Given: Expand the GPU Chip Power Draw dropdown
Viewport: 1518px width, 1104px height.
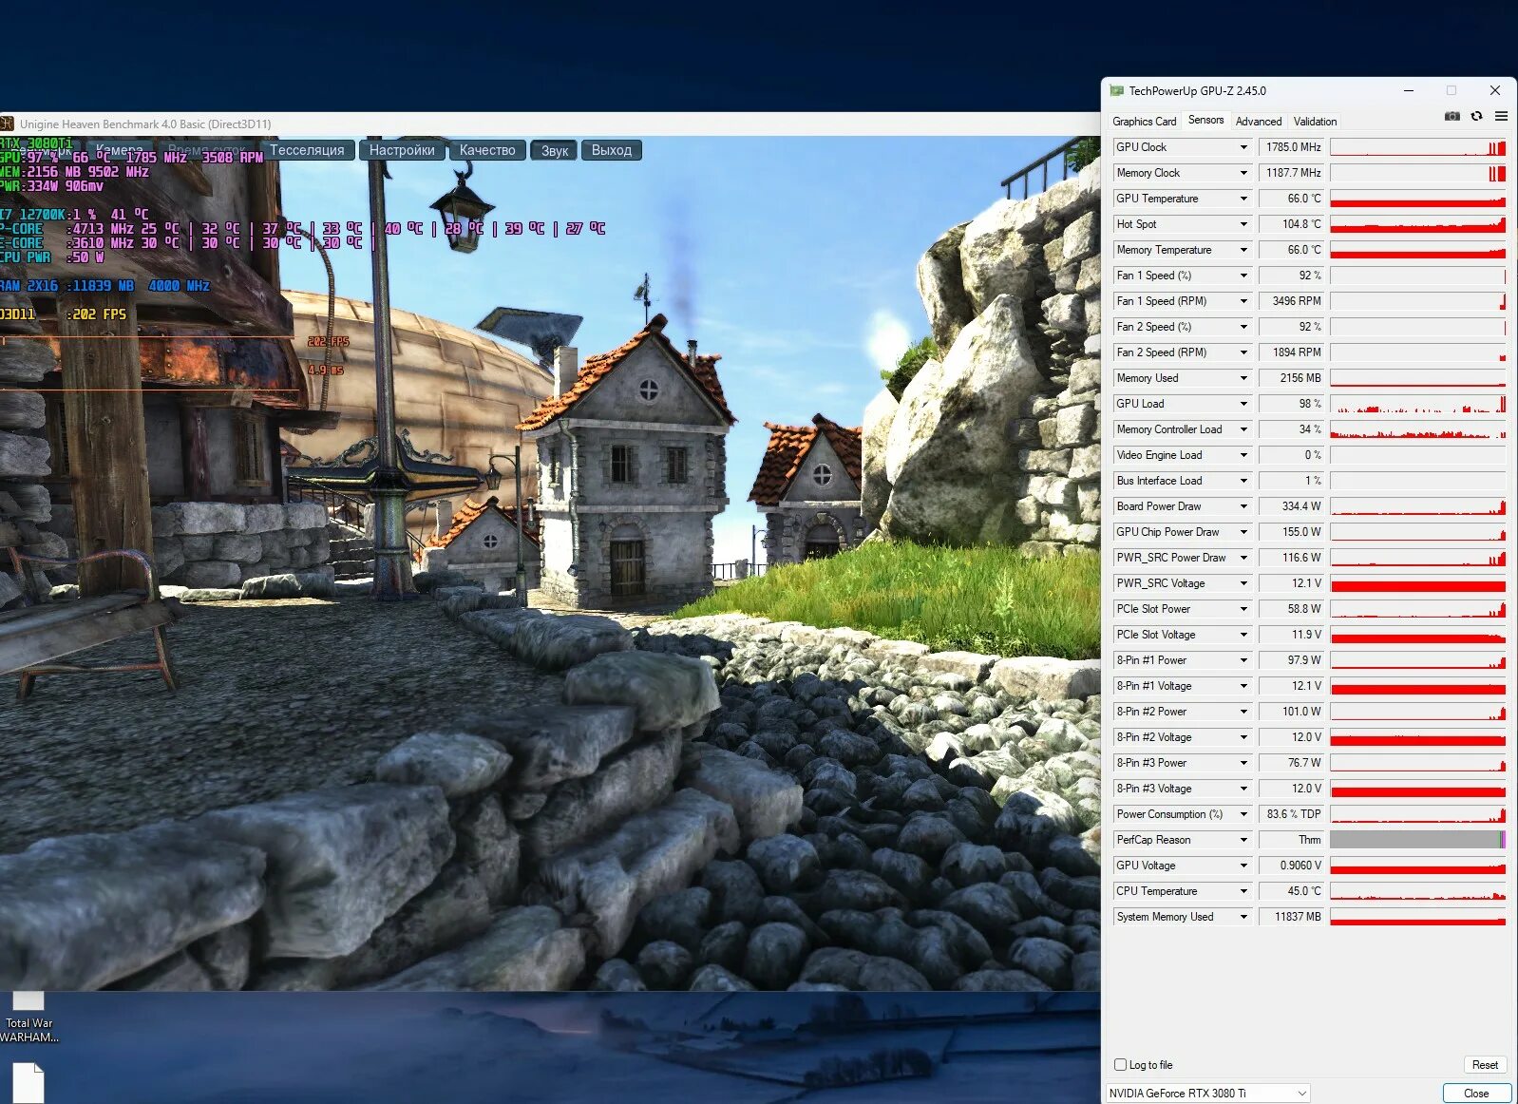Looking at the screenshot, I should (1243, 532).
